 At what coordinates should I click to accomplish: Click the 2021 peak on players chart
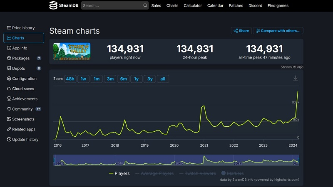click(x=204, y=106)
